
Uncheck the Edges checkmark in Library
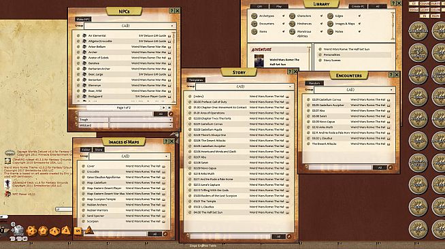coord(359,16)
